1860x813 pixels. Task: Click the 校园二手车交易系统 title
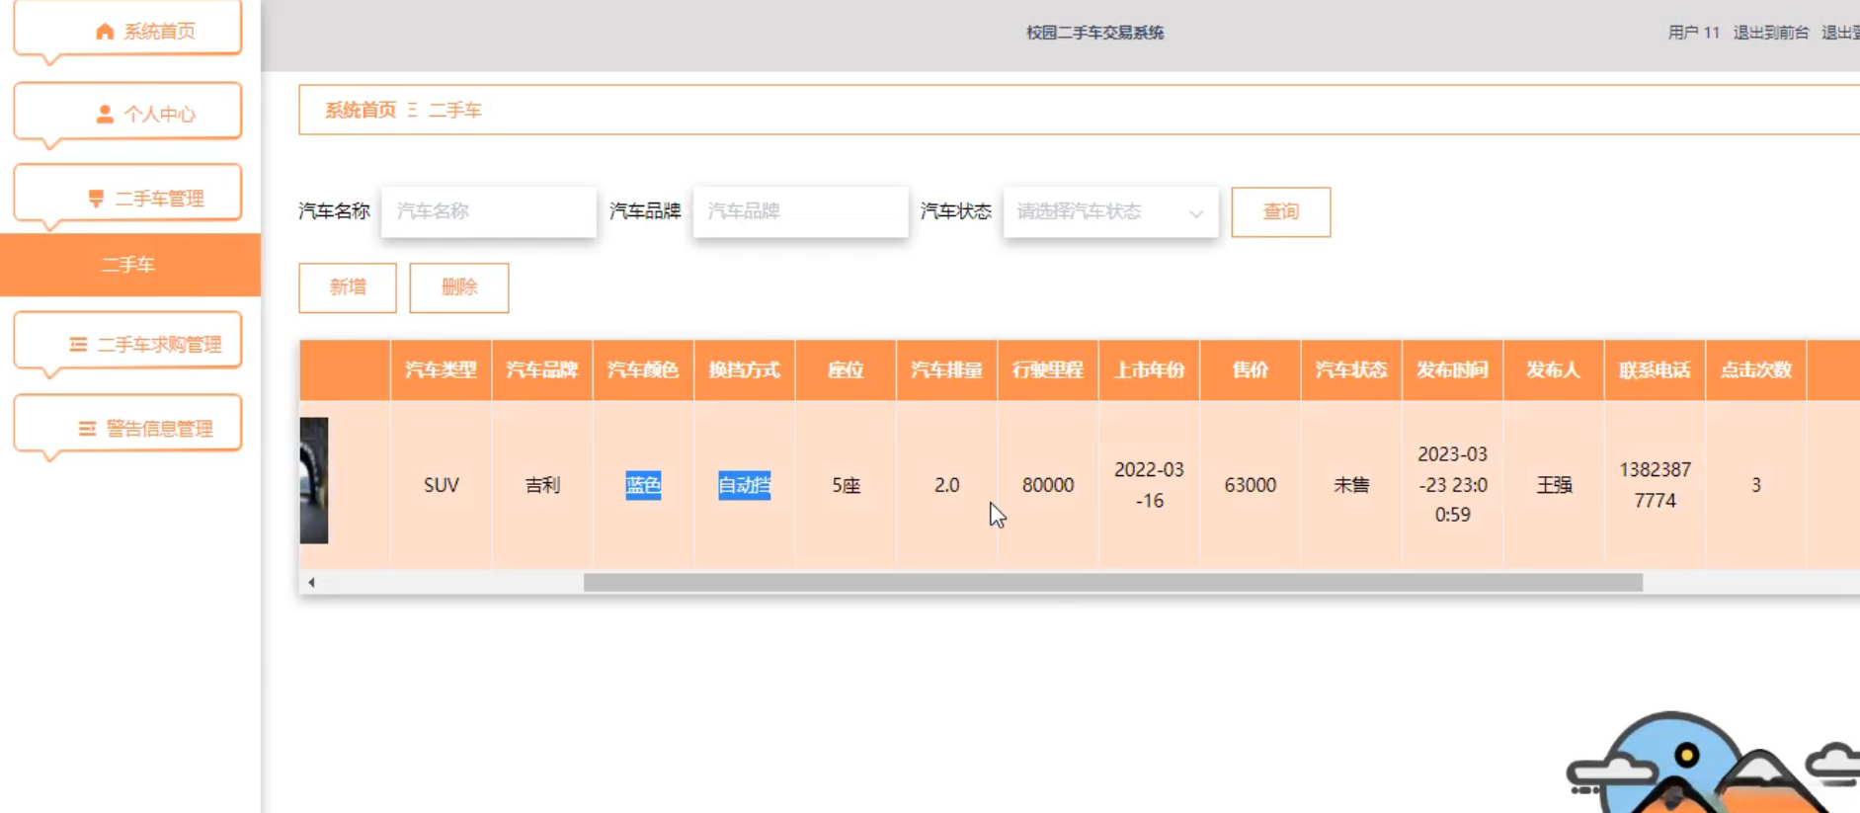pyautogui.click(x=1094, y=33)
